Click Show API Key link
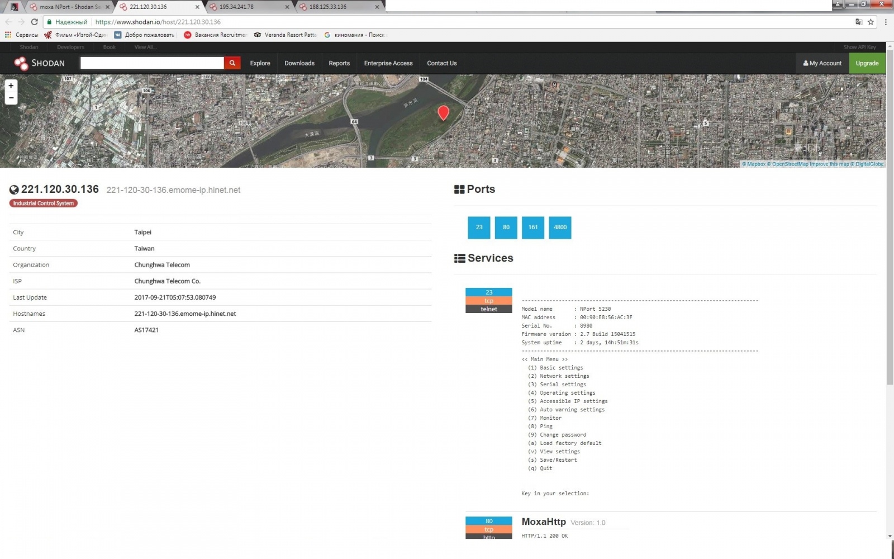 tap(859, 47)
